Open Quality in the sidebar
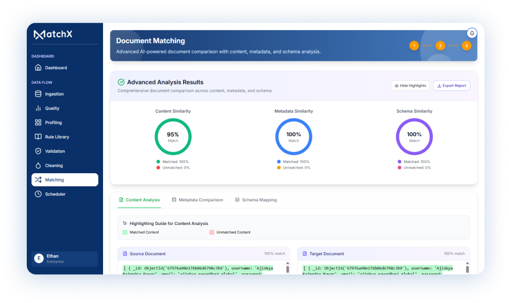Screen dimensions: 509x303 [x=65, y=108]
